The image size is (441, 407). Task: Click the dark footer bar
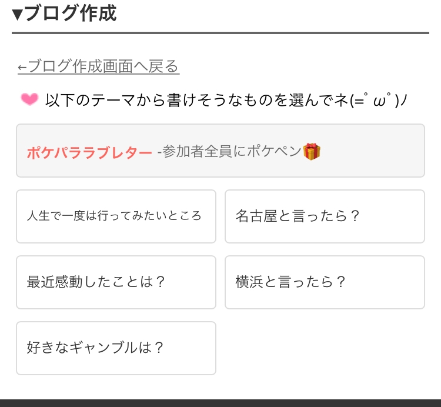pyautogui.click(x=220, y=403)
